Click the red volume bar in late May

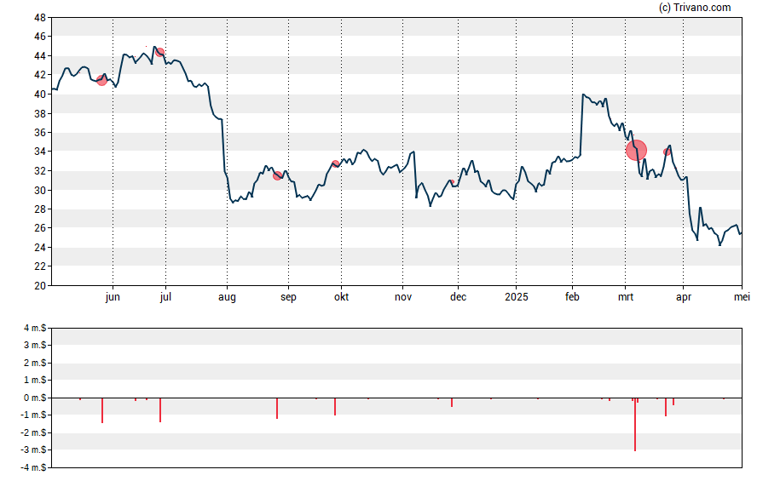(x=102, y=410)
